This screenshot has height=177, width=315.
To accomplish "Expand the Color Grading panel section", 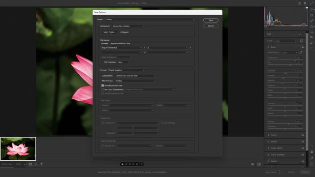I will 268,155.
